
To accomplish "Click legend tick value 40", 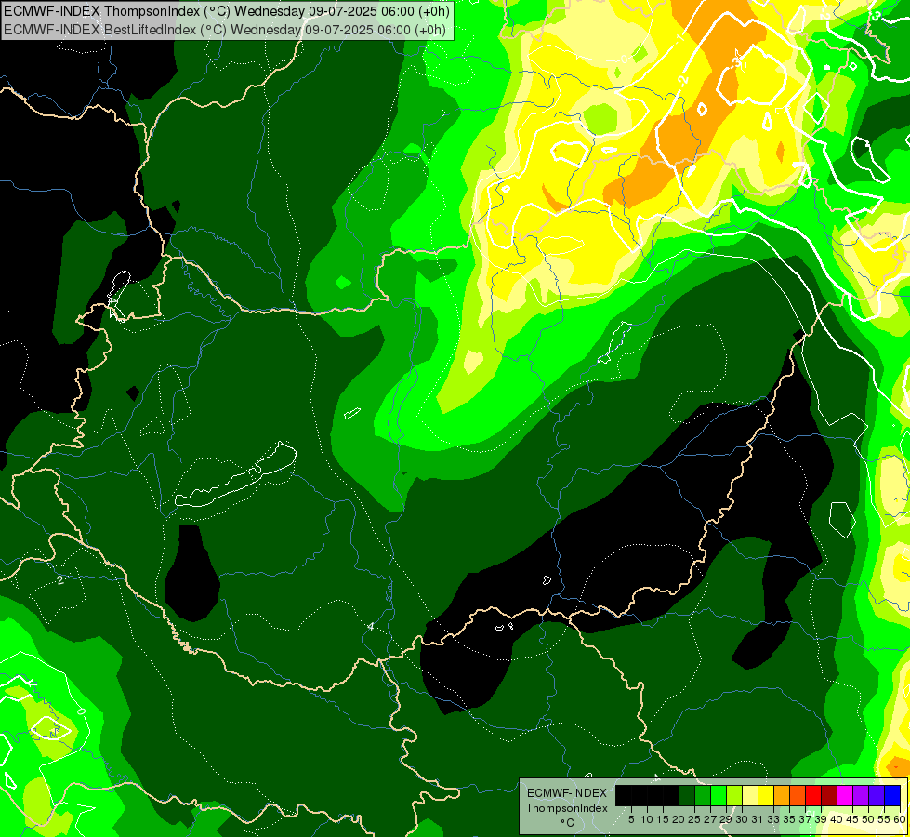I will (837, 819).
